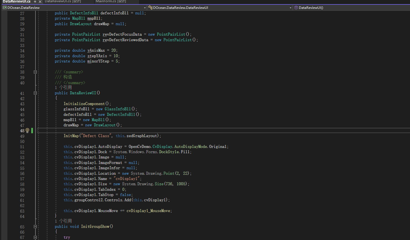Click 'DockStyle' on line 52
The width and height of the screenshot is (410, 240).
[x=169, y=152]
